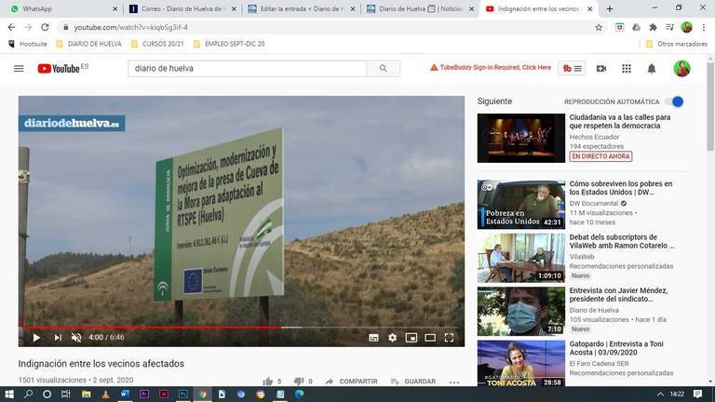Unmute the video sound
Viewport: 715px width, 402px height.
pyautogui.click(x=76, y=338)
